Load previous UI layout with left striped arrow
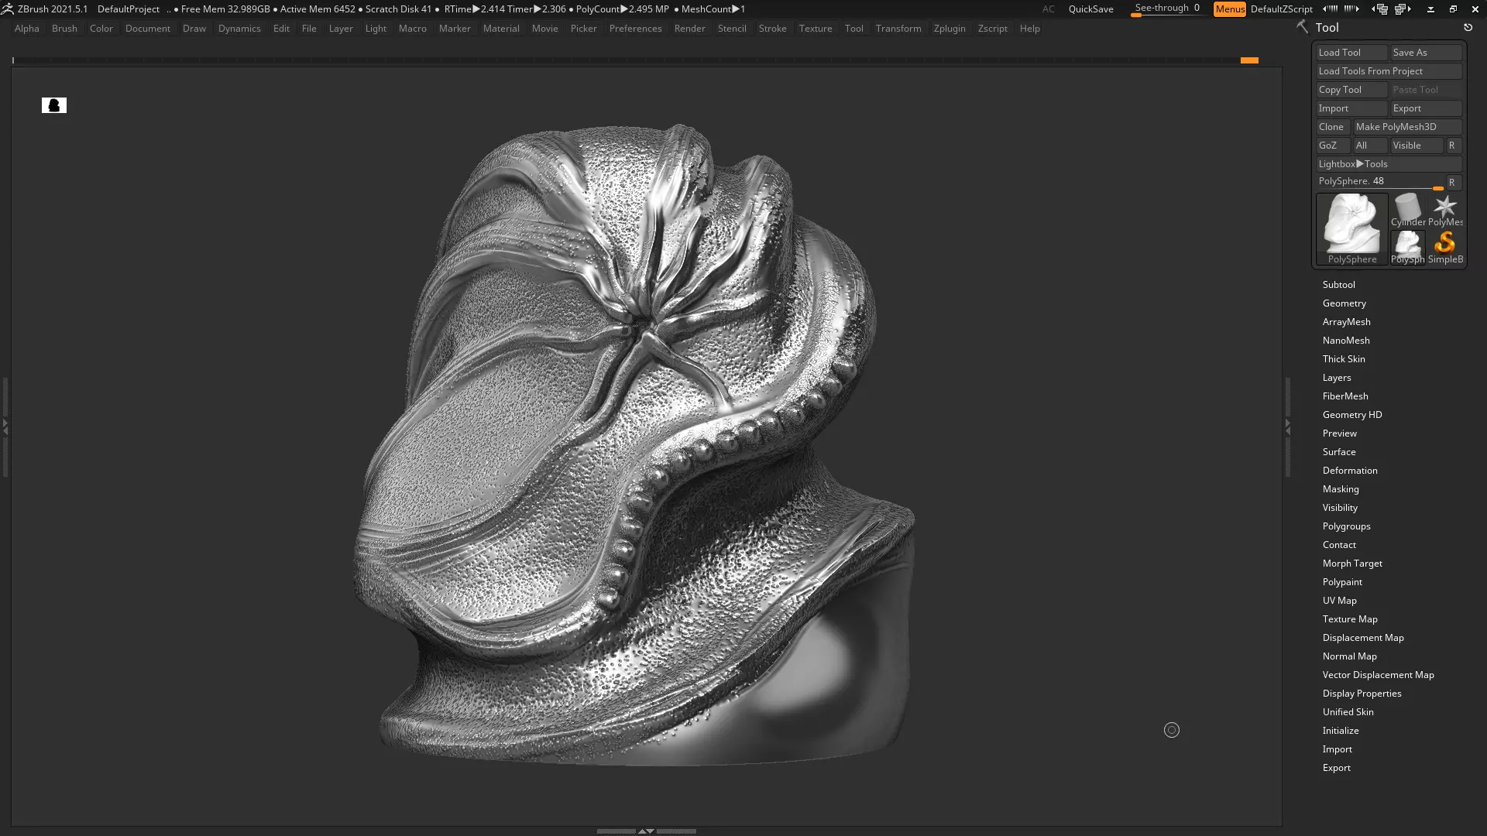 click(1330, 9)
